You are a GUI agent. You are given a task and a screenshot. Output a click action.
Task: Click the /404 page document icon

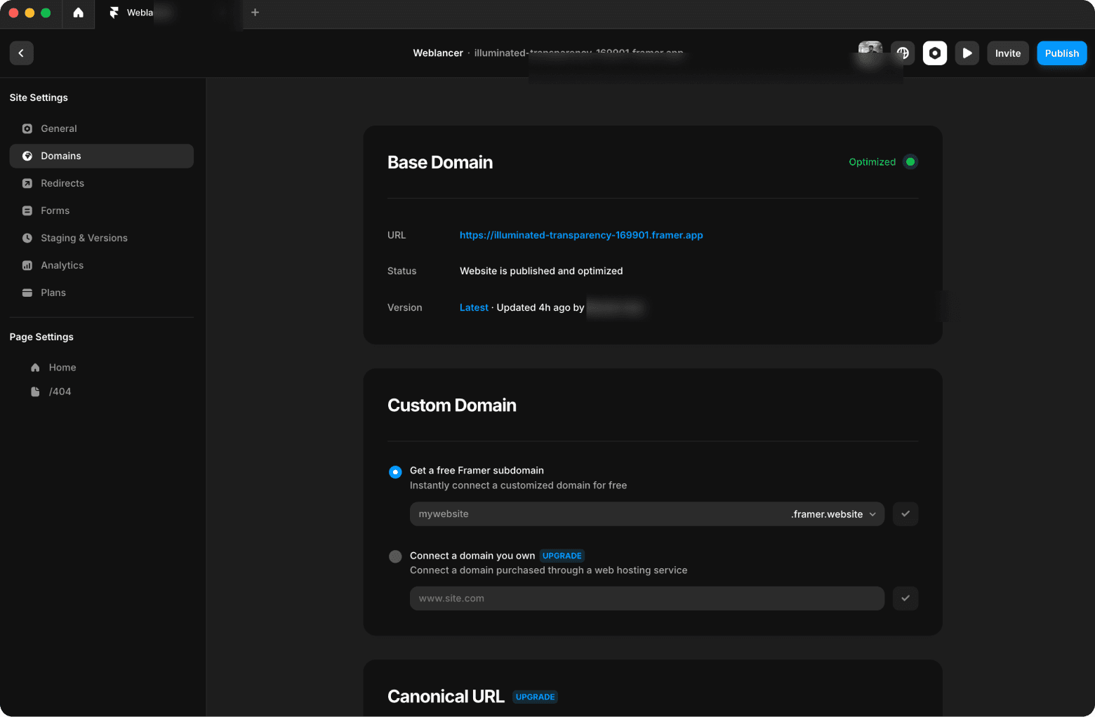coord(35,392)
